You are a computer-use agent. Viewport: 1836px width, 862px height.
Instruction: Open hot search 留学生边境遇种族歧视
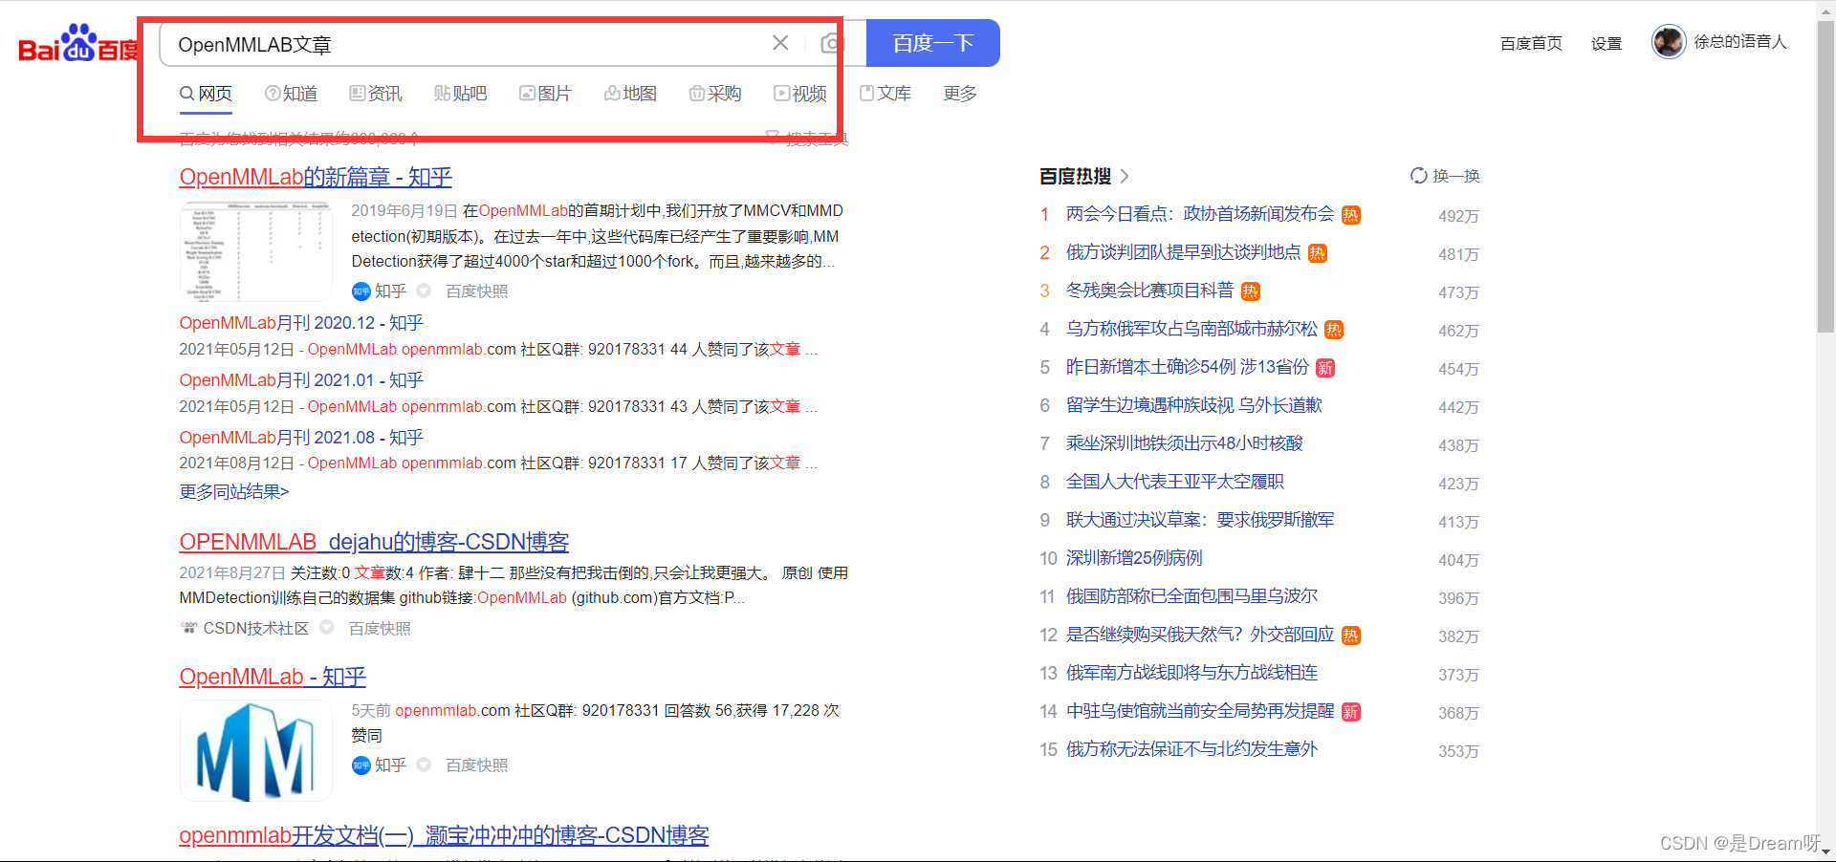pos(1194,405)
